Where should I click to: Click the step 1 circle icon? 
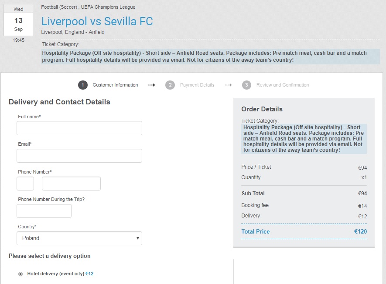[83, 85]
